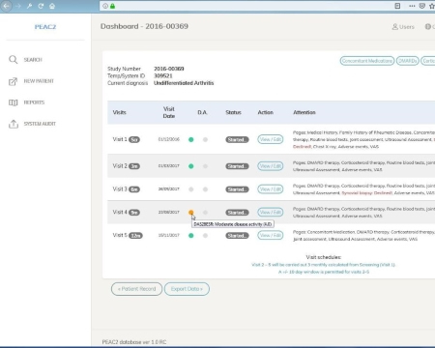Open the SYSTEM AUDIT sidebar menu item
Screen dimensions: 435x348
click(40, 124)
